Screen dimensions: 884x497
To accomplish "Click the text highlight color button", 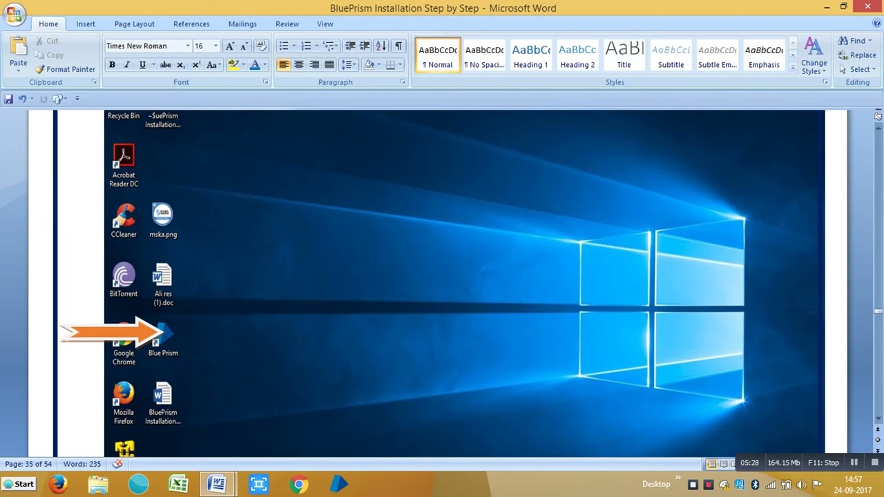I will tap(233, 64).
